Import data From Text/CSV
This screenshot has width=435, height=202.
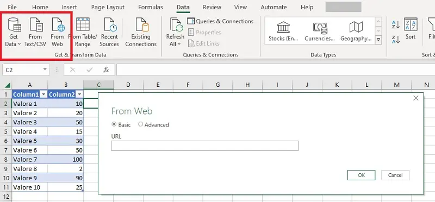pos(35,32)
